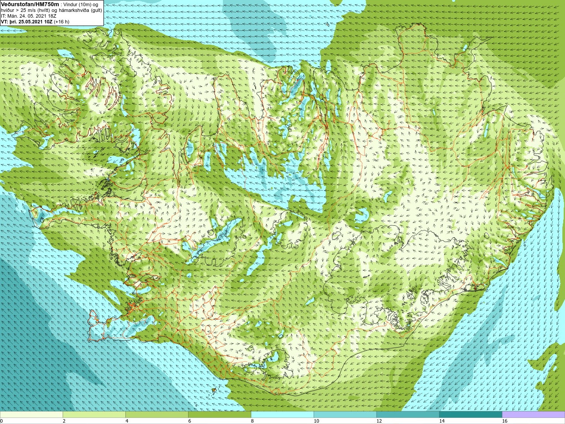
Task: Click the legend tick label '6'
Action: click(x=189, y=421)
